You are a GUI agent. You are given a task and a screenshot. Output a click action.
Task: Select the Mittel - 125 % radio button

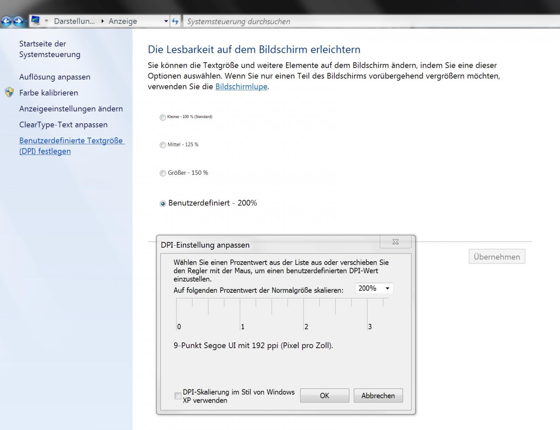pos(163,145)
